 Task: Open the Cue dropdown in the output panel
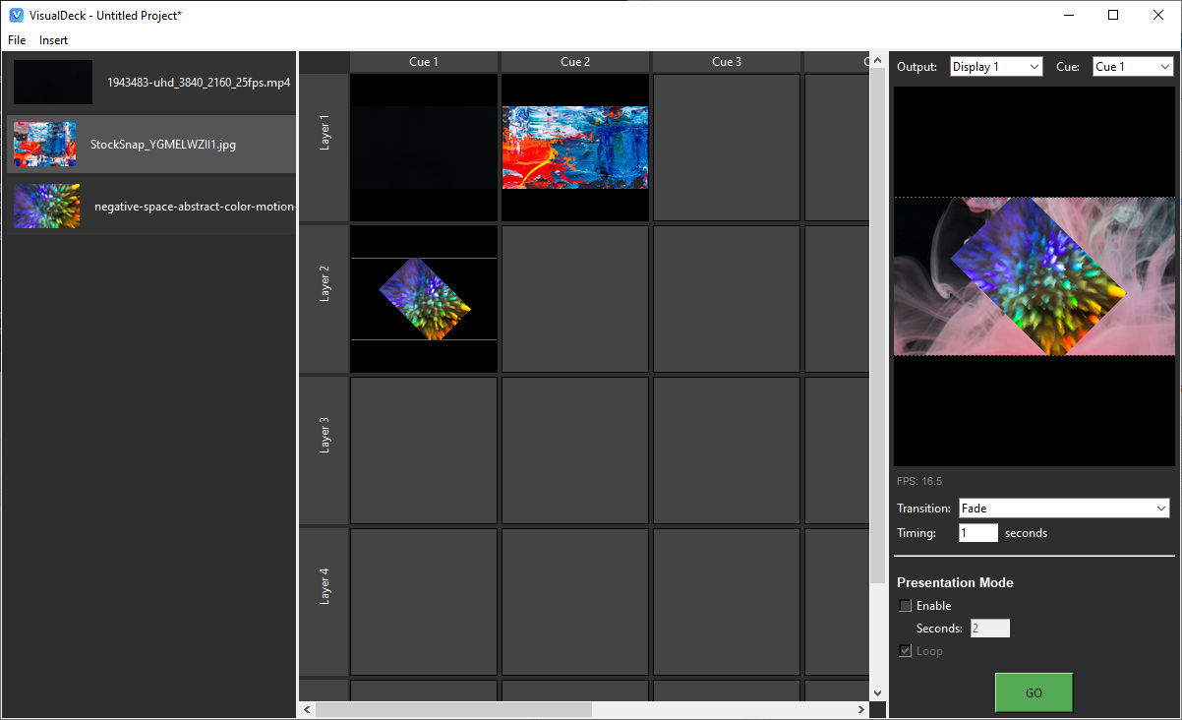(x=1132, y=66)
